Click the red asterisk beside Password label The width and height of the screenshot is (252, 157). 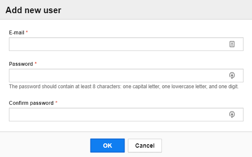tap(36, 63)
